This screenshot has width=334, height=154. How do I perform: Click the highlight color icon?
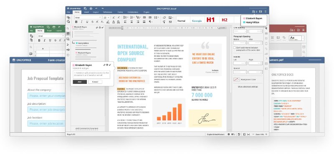(108, 22)
